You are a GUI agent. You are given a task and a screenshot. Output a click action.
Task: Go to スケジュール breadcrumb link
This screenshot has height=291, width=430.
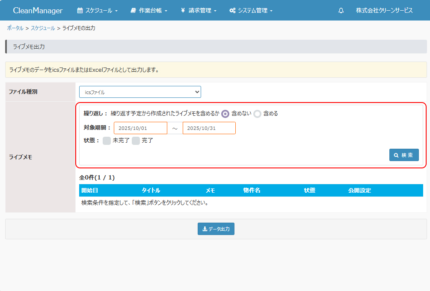43,28
